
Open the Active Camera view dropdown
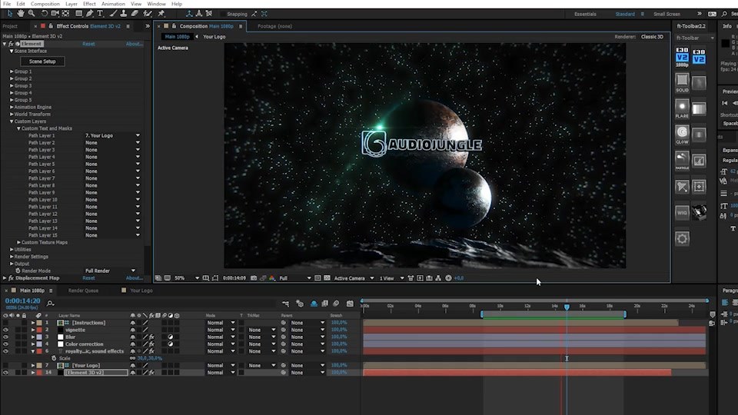pos(354,278)
